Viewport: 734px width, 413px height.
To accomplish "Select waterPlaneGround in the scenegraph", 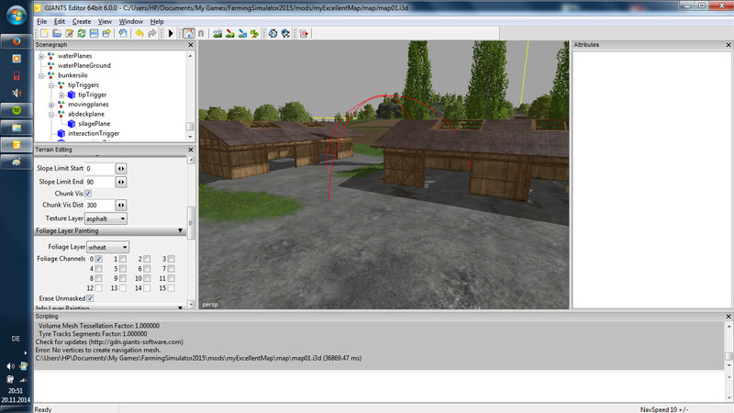I will tap(83, 65).
